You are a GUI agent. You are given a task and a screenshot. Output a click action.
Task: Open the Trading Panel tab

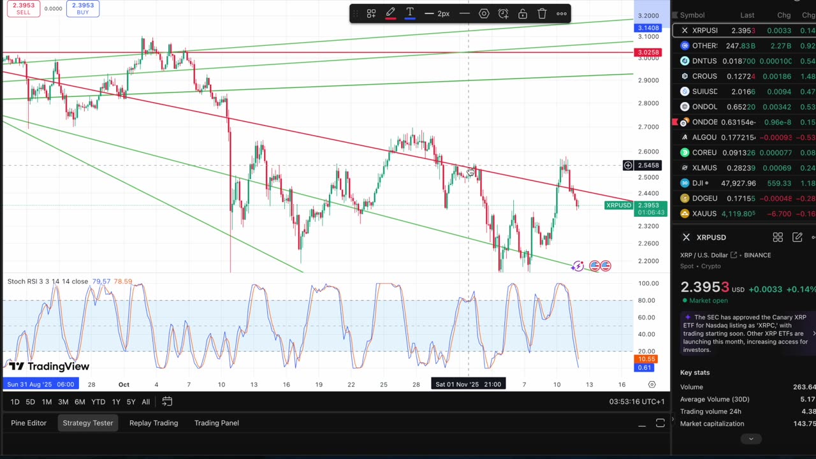click(217, 423)
